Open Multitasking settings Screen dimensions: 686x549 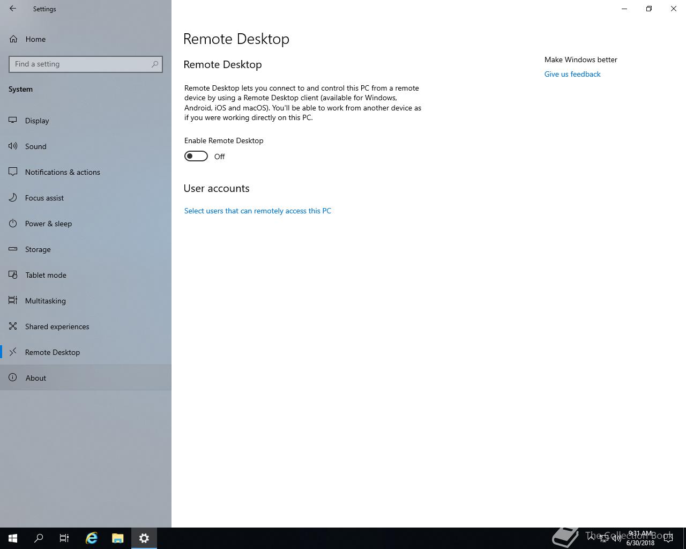(x=86, y=301)
